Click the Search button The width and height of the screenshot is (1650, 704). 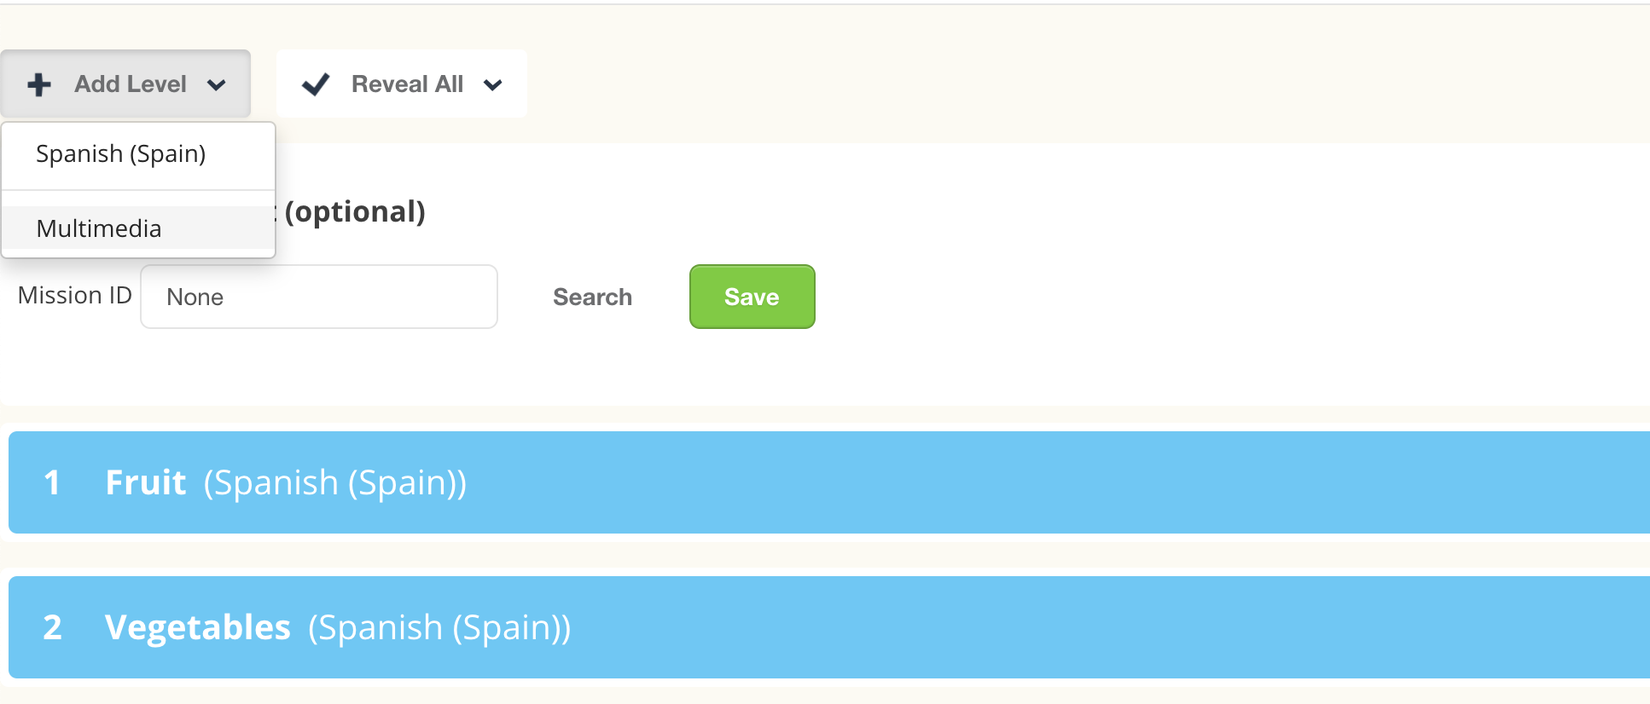592,297
